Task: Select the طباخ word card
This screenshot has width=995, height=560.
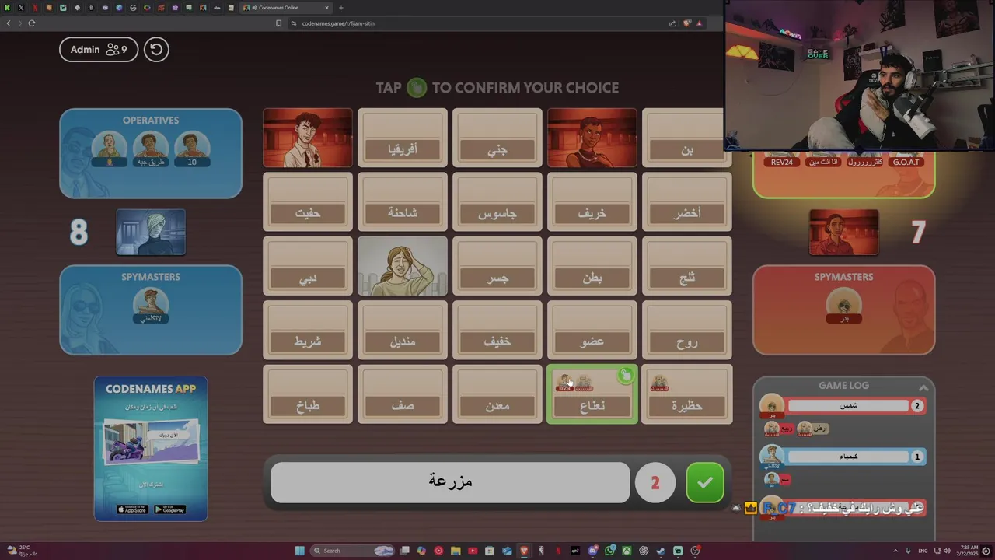Action: [x=308, y=395]
